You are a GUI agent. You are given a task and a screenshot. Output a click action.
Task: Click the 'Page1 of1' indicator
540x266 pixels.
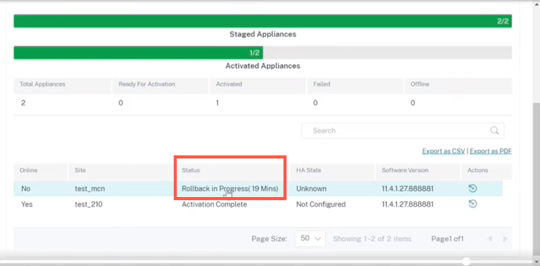click(447, 239)
